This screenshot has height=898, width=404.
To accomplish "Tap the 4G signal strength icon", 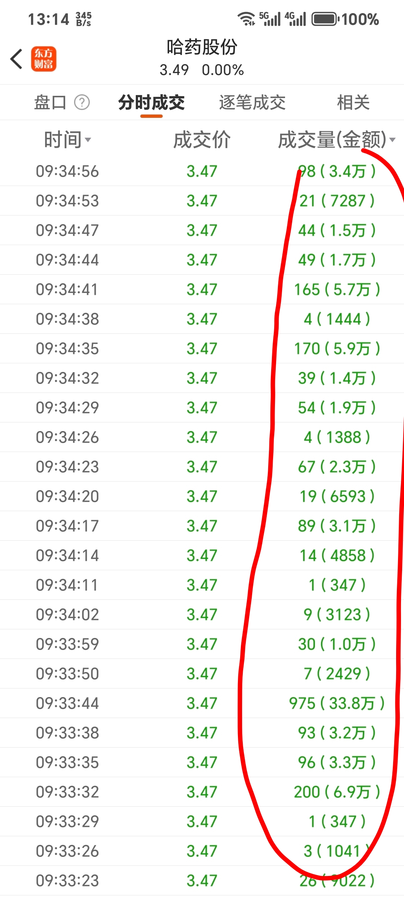I will click(296, 19).
